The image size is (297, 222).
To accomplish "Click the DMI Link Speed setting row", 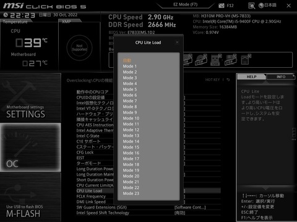I will click(148, 202).
